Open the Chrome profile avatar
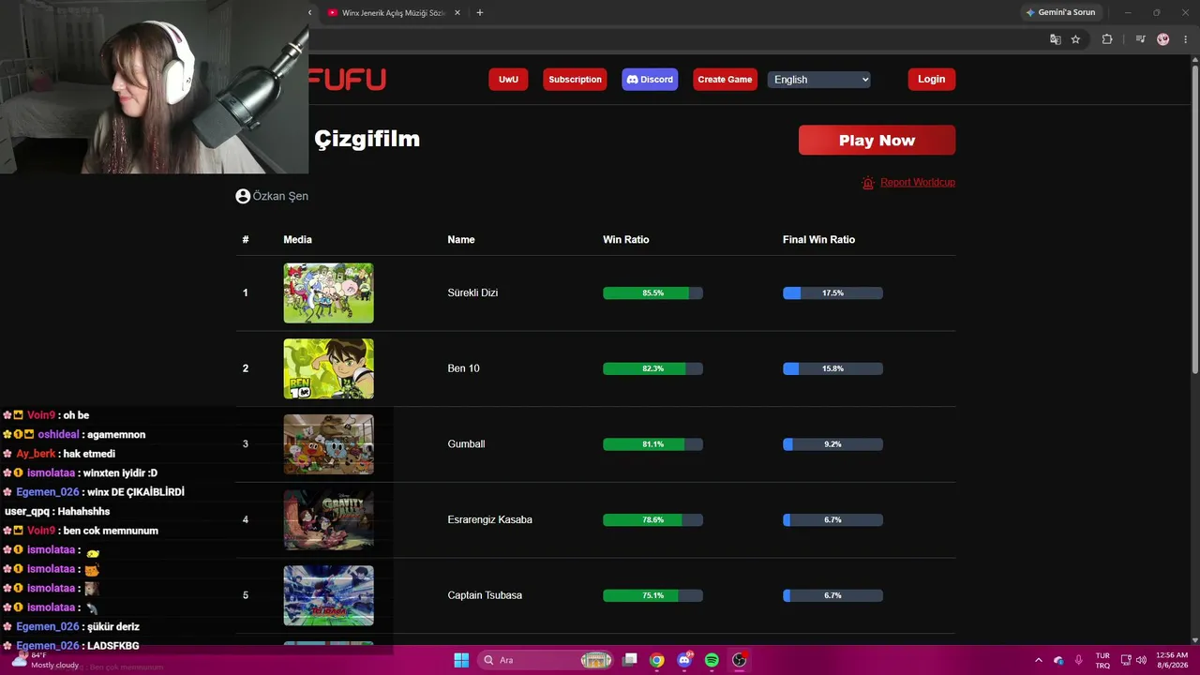1200x675 pixels. click(1163, 39)
